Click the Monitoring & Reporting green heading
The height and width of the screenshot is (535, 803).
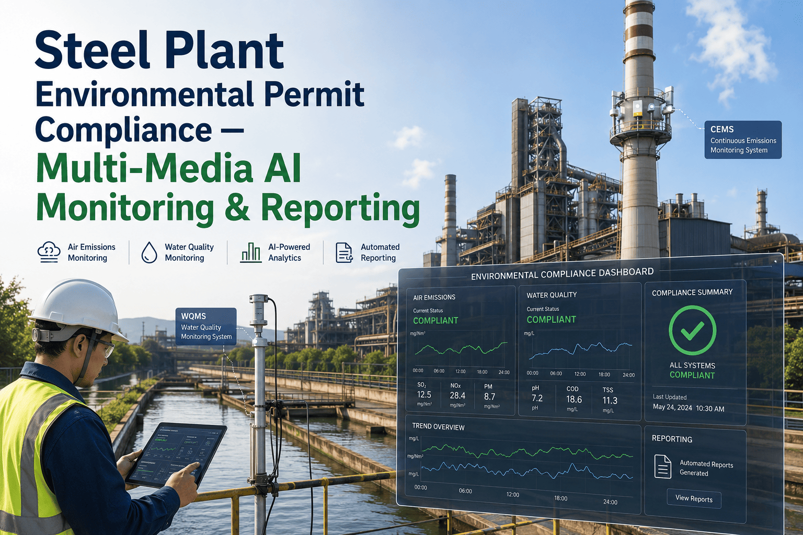(x=228, y=208)
